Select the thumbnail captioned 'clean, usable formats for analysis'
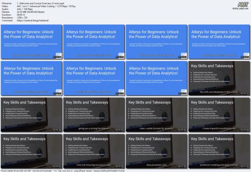 click(x=157, y=115)
